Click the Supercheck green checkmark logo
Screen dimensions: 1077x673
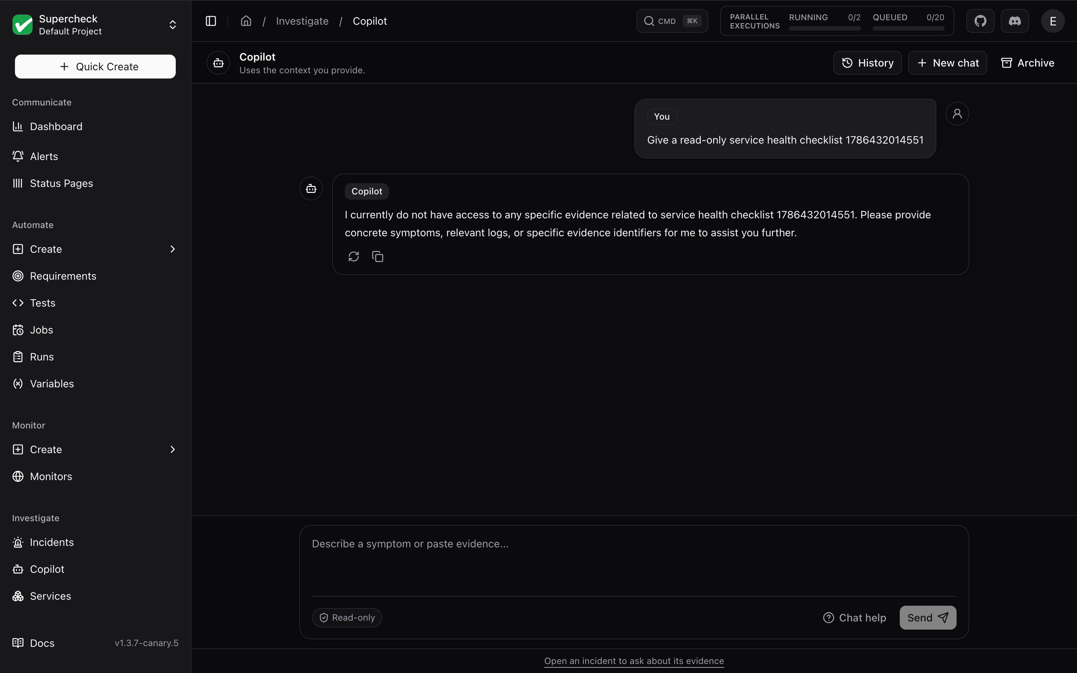(x=22, y=24)
